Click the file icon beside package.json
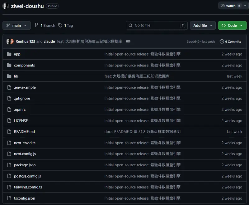This screenshot has width=249, height=205. (9, 165)
